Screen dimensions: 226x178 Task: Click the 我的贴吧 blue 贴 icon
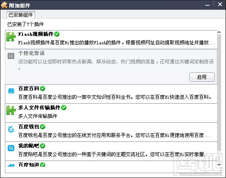[11, 148]
